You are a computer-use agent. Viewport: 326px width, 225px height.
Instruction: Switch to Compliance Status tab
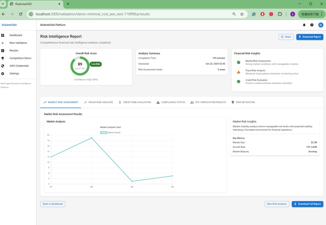point(171,102)
